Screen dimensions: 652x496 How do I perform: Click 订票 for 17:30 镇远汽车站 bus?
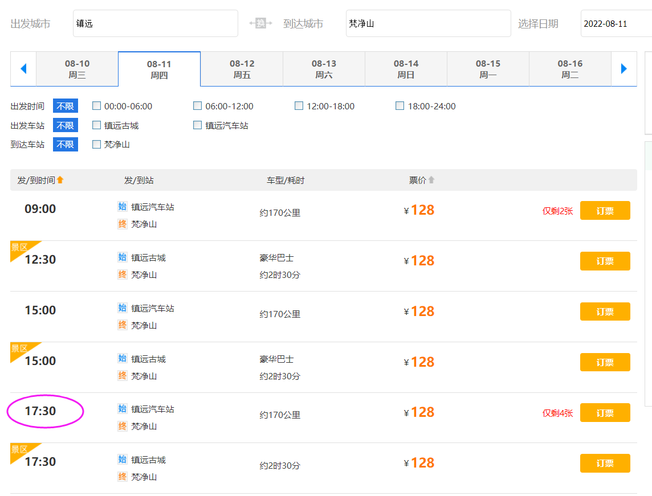point(605,413)
